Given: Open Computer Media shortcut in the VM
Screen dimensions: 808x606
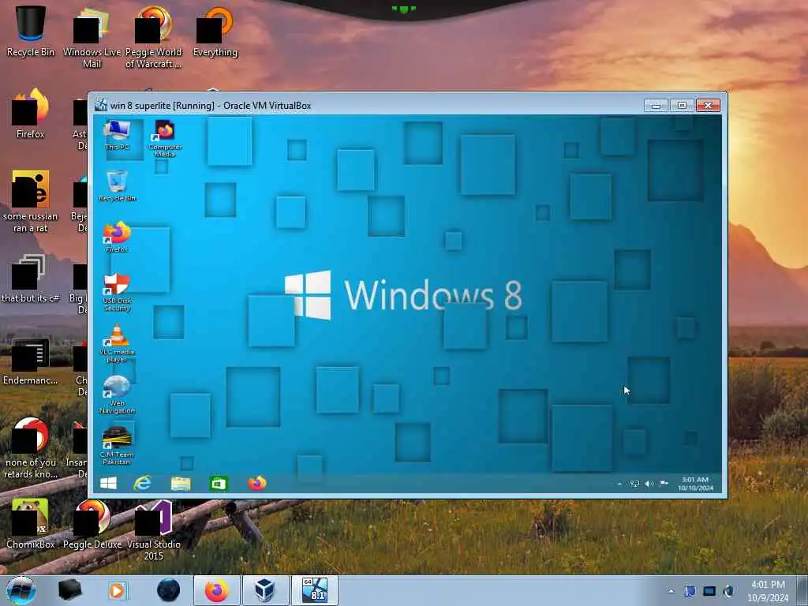Looking at the screenshot, I should 165,138.
